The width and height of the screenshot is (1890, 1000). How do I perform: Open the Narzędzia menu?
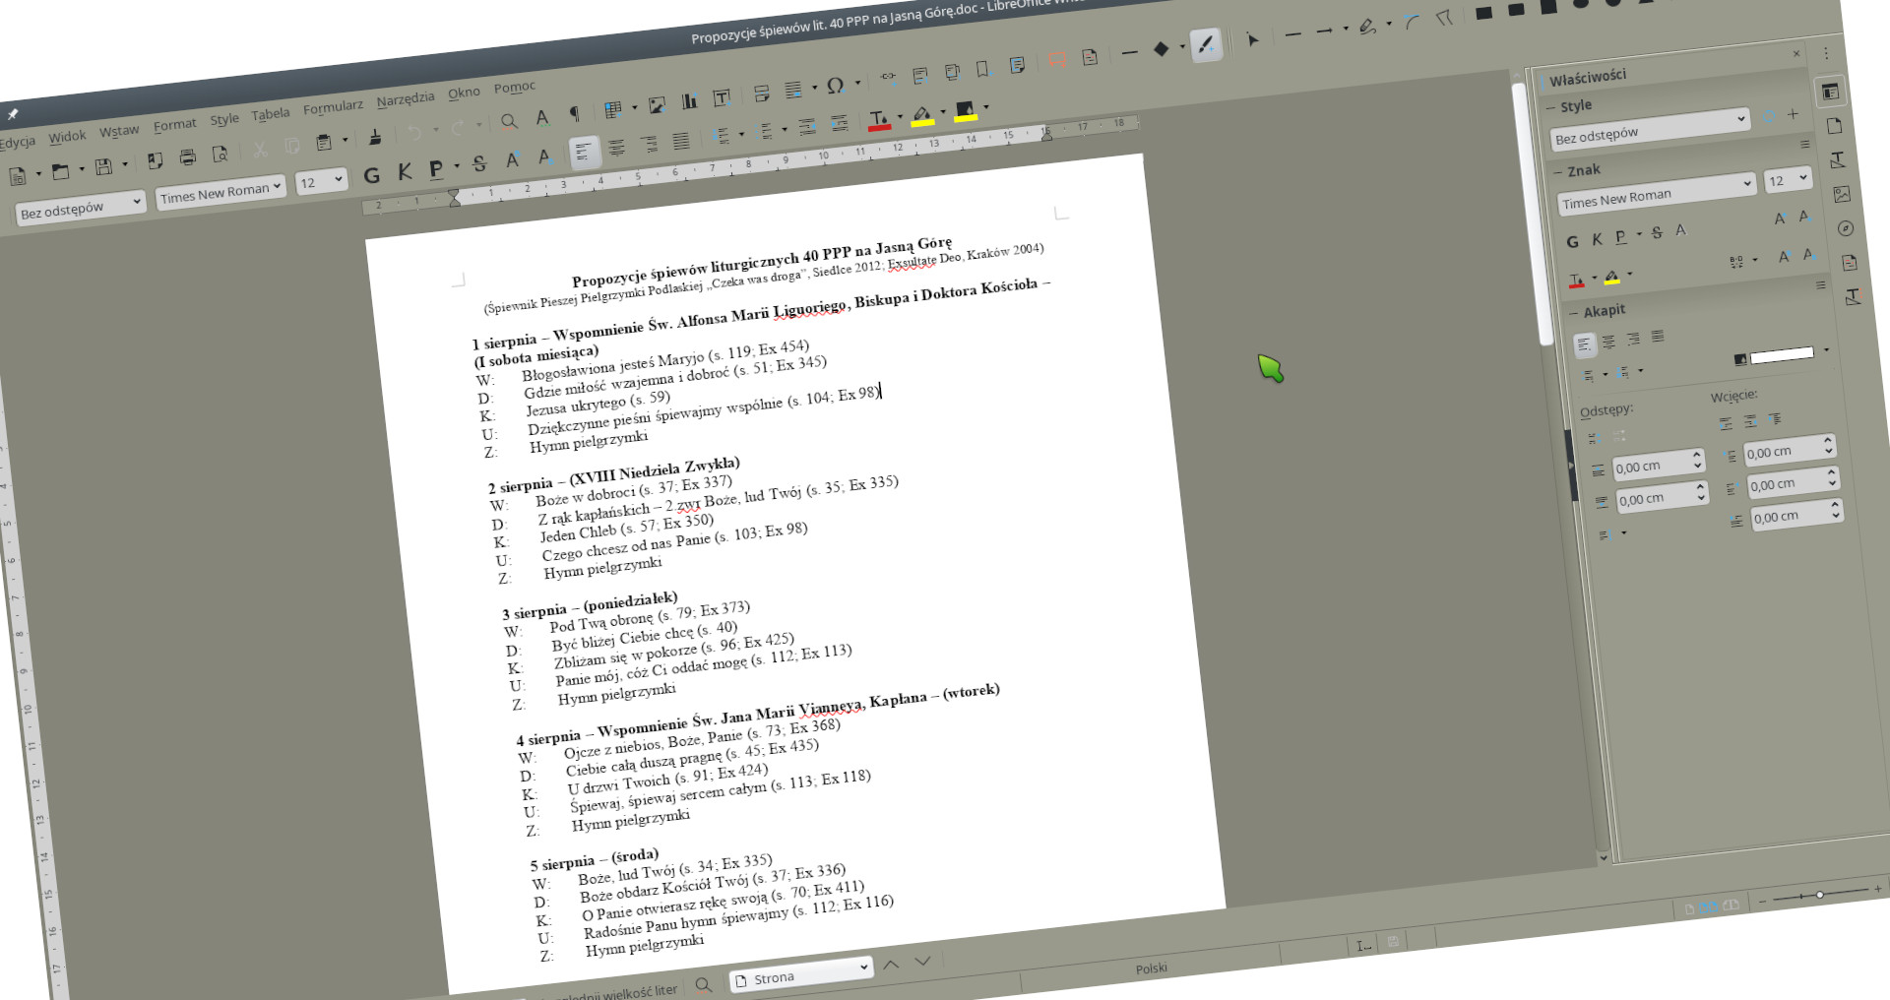click(x=405, y=99)
